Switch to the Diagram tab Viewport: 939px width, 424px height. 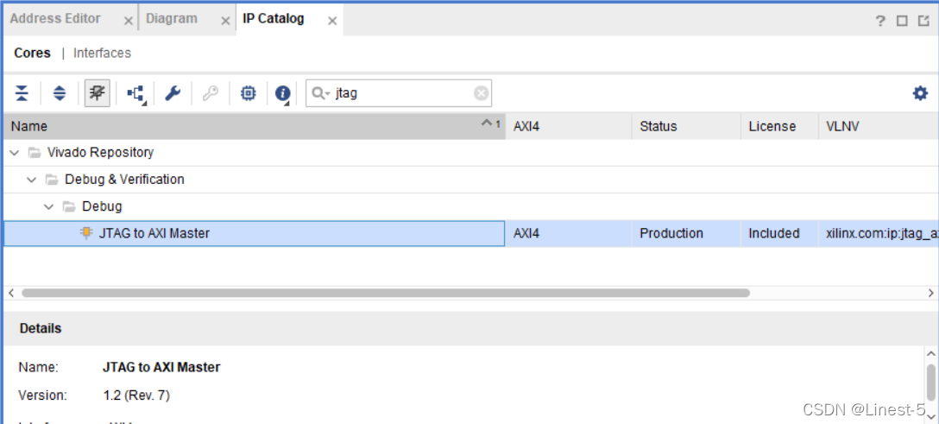(171, 18)
